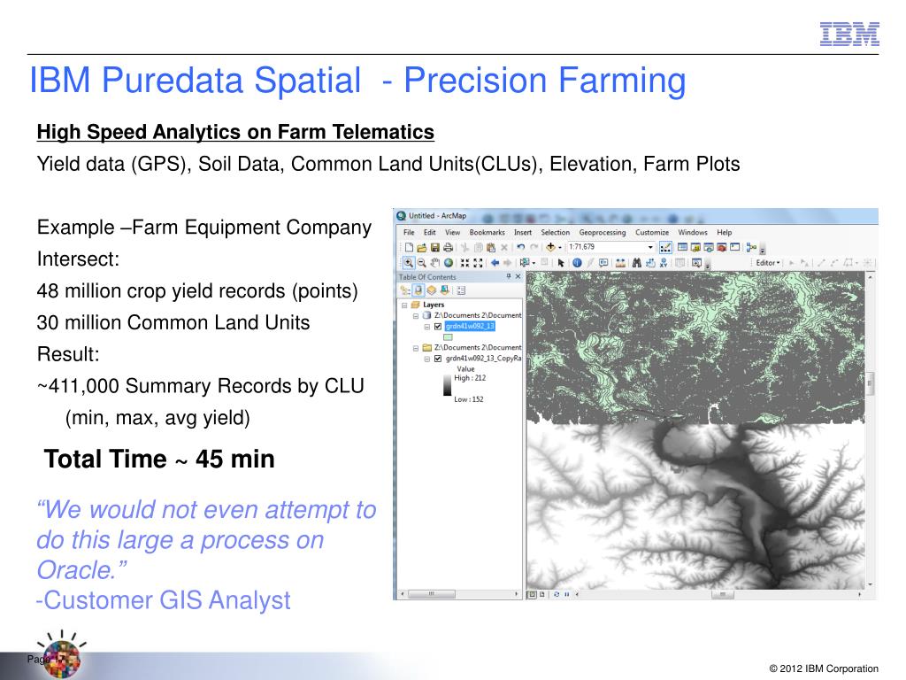This screenshot has height=680, width=906.
Task: Click the Table of Contents Options icon
Action: [461, 290]
